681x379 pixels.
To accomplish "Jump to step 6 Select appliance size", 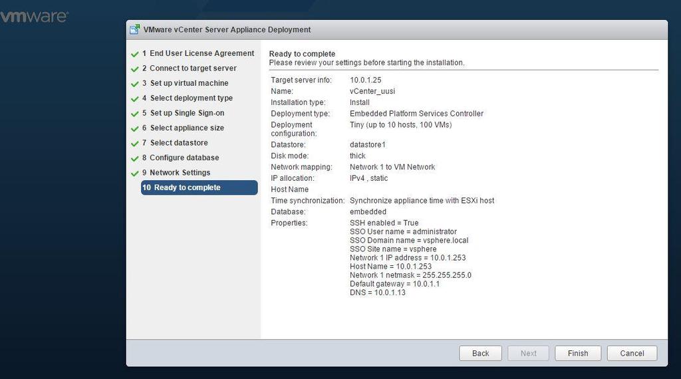I will point(184,128).
